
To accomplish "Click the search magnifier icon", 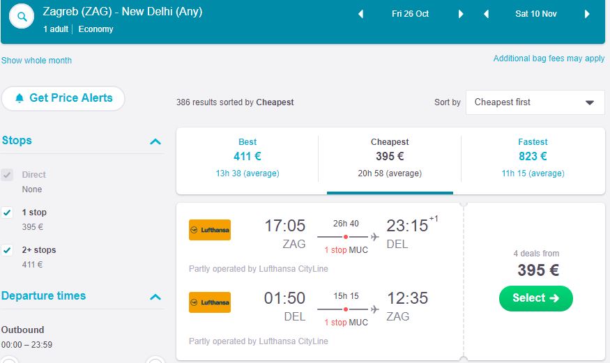I will 23,17.
